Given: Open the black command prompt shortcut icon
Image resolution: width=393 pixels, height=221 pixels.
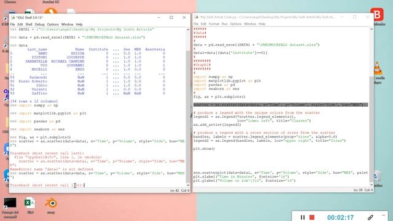Looking at the screenshot, I should click(x=10, y=203).
